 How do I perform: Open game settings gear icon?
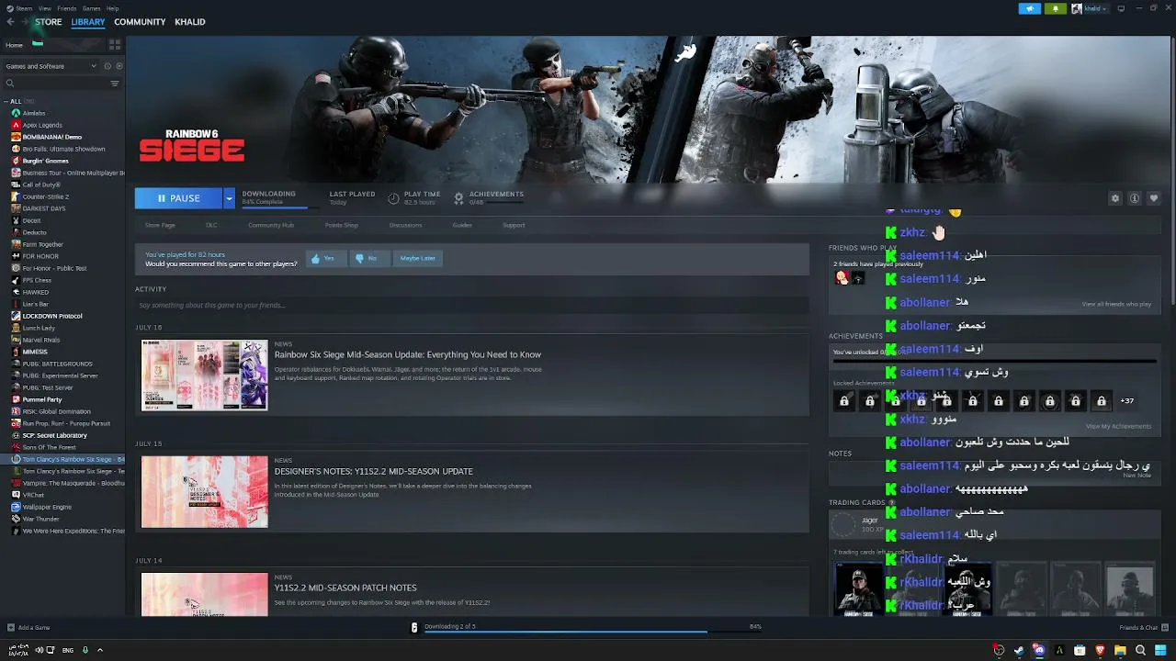(1115, 198)
